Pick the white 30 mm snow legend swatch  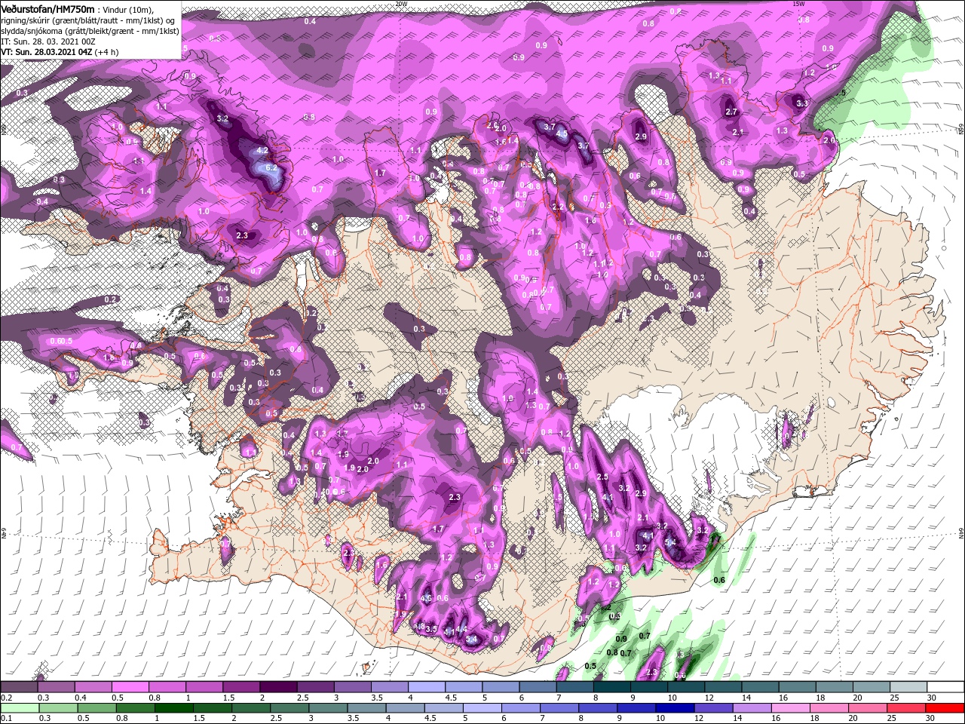[x=945, y=688]
